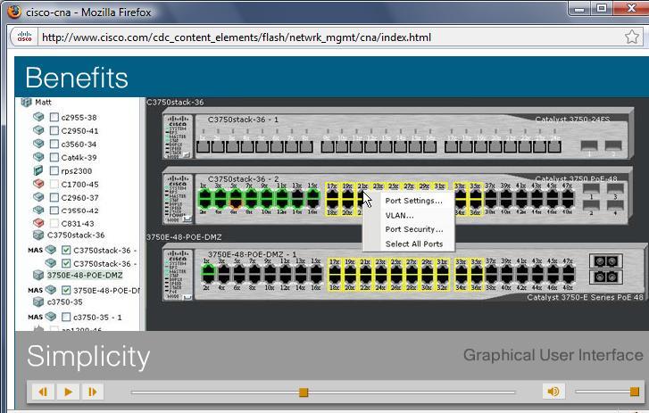Screen dimensions: 649x413
Task: Click the Firefox logo in title bar
Action: pos(13,12)
